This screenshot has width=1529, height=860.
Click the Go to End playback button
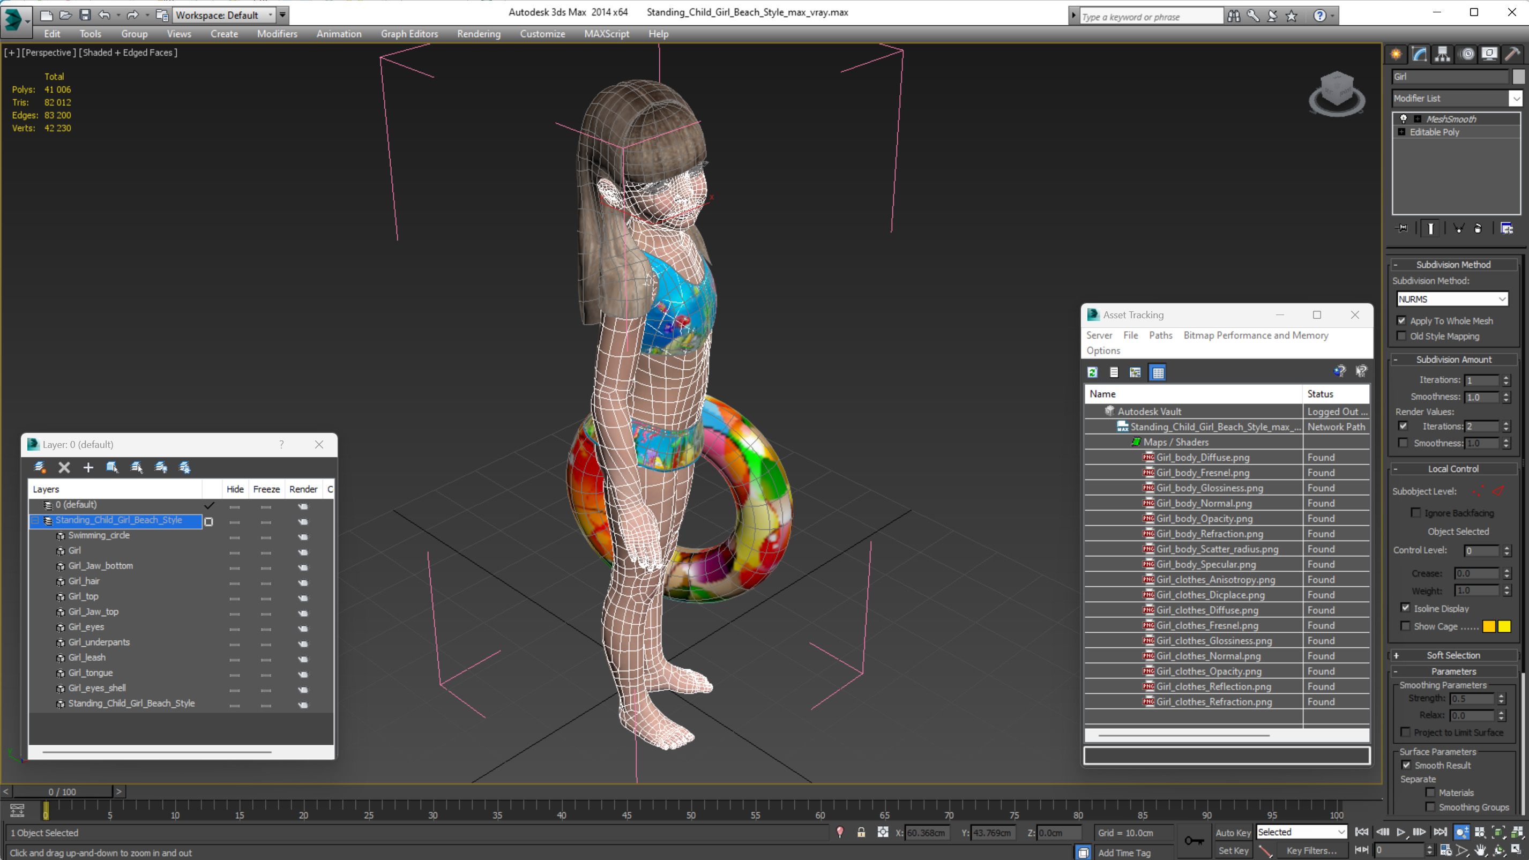click(x=1440, y=832)
